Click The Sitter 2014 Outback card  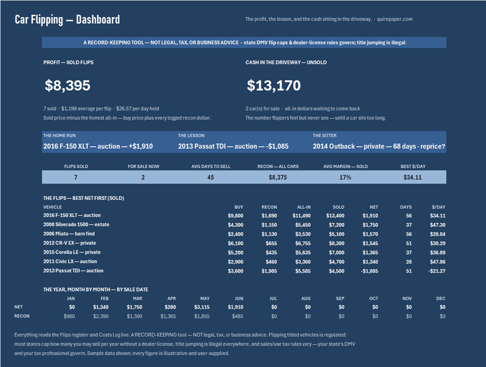(x=379, y=142)
